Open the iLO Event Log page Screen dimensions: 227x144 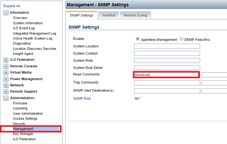24,28
